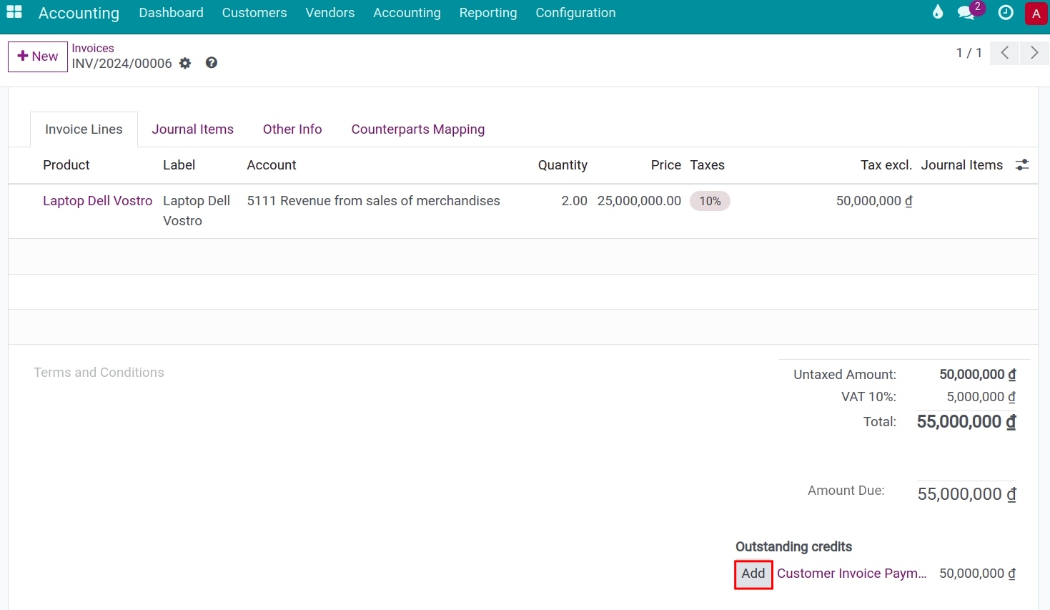The image size is (1050, 610).
Task: Click the Quantity column header
Action: click(563, 165)
